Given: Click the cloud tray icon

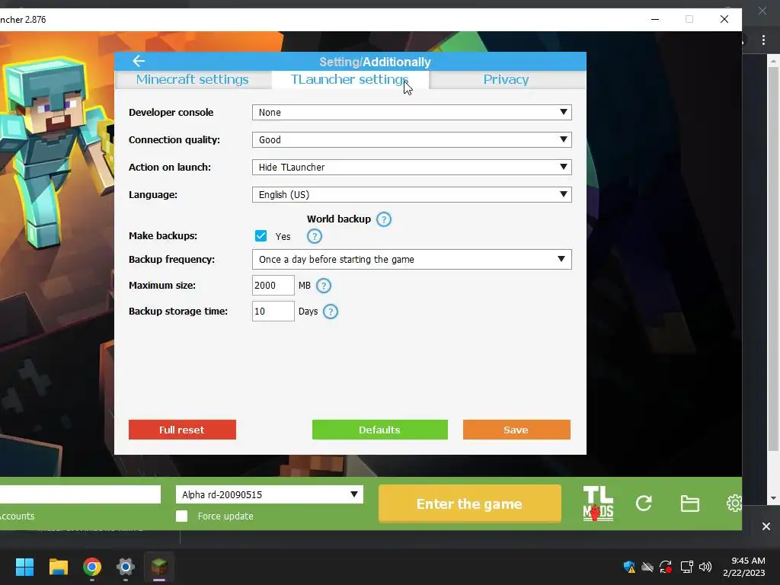Looking at the screenshot, I should tap(647, 567).
